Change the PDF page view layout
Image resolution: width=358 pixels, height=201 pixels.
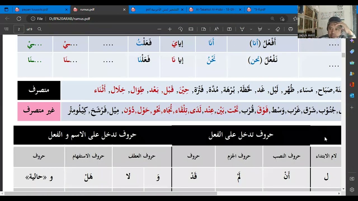(204, 29)
